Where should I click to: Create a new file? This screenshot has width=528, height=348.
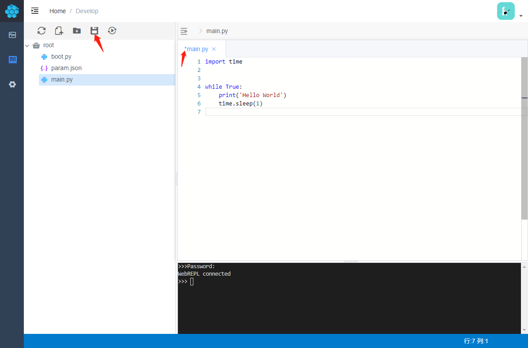[x=59, y=30]
